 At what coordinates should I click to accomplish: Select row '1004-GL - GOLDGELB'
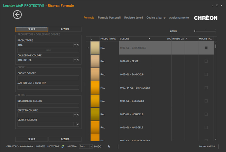(x=150, y=101)
